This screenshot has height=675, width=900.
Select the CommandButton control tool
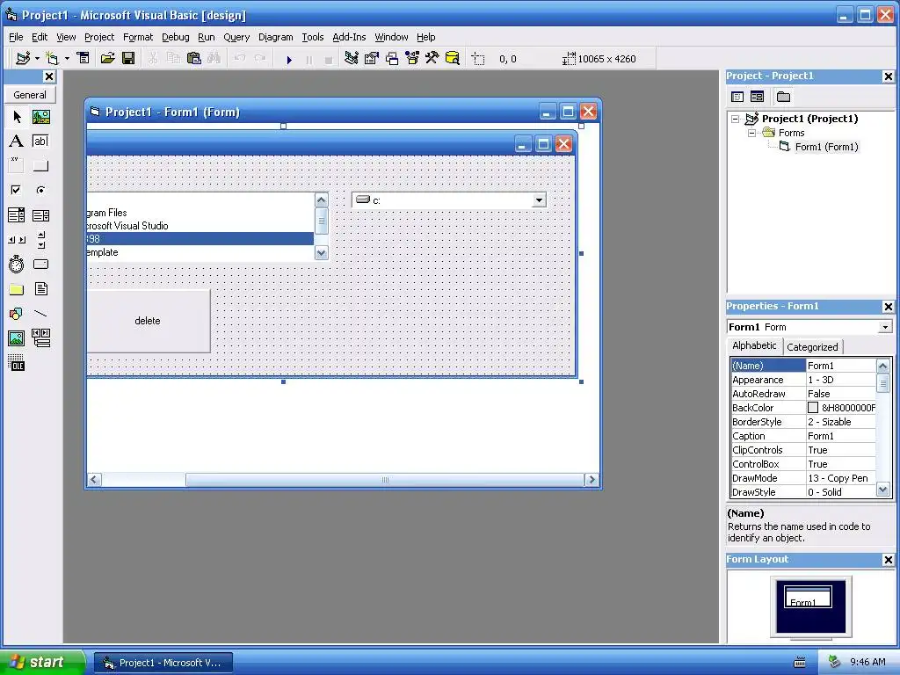coord(40,166)
